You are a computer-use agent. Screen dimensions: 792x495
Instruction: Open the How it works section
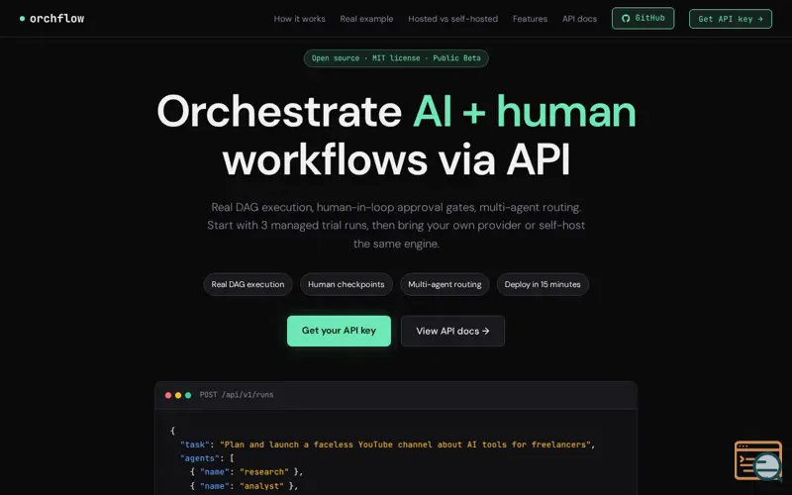[x=300, y=19]
